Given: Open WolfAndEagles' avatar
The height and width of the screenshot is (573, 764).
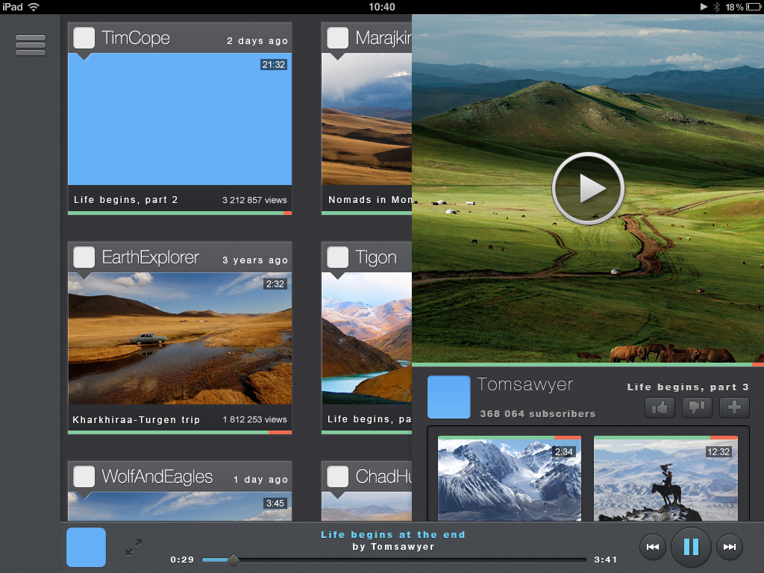Looking at the screenshot, I should click(x=84, y=477).
